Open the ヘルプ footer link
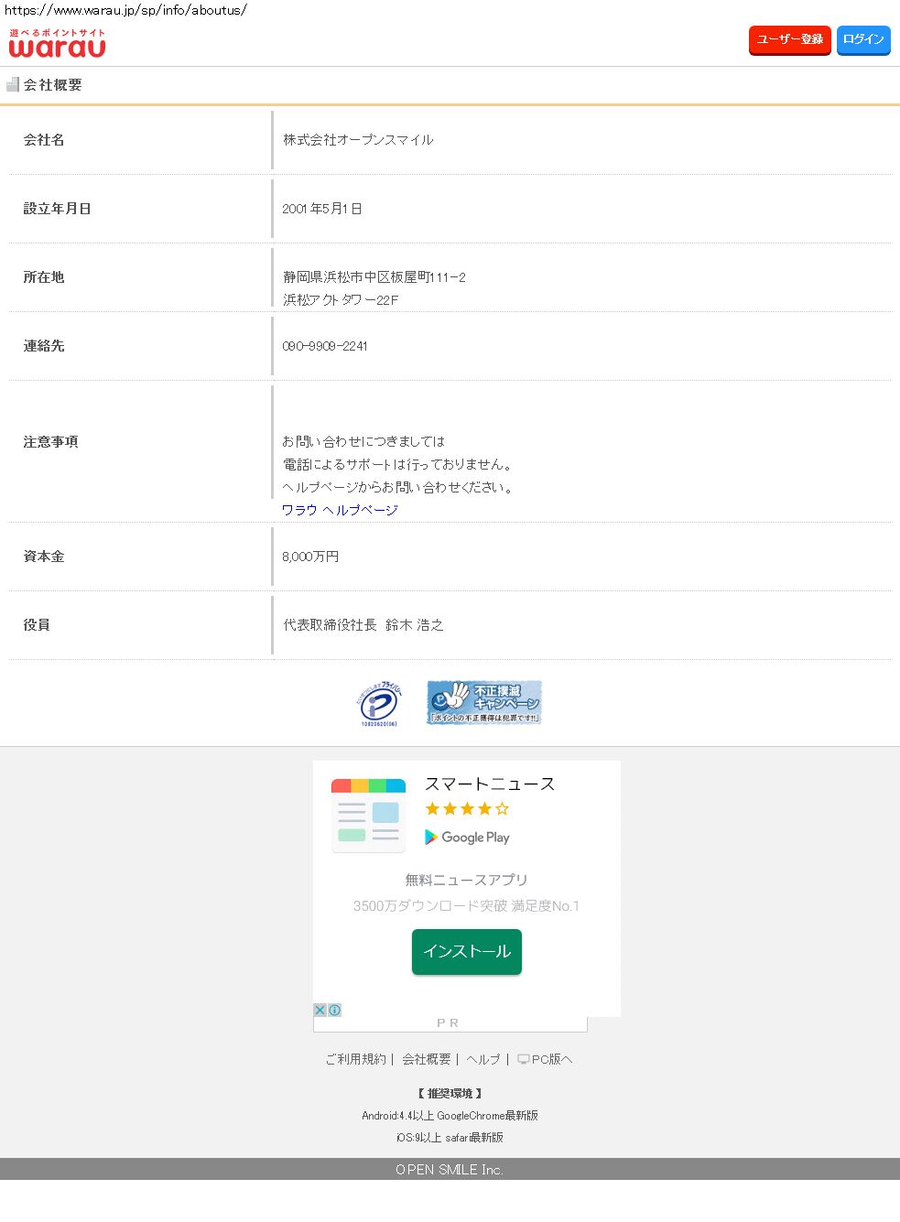The height and width of the screenshot is (1222, 900). click(483, 1059)
